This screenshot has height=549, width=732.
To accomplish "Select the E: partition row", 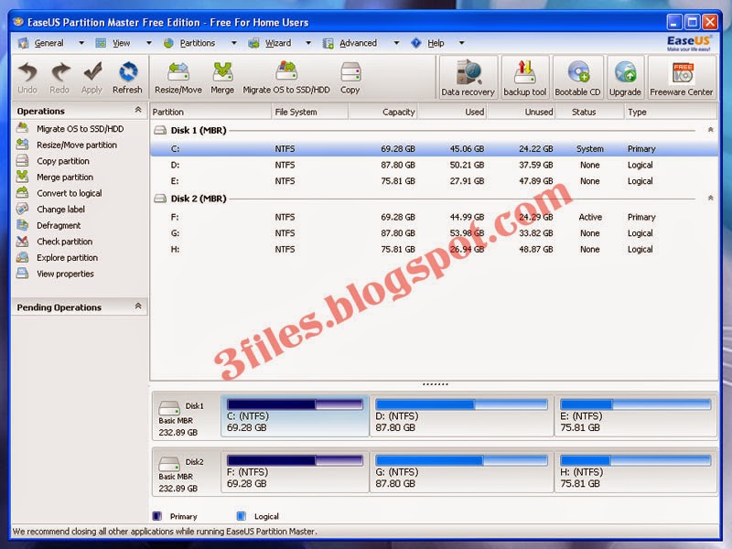I will click(x=434, y=181).
